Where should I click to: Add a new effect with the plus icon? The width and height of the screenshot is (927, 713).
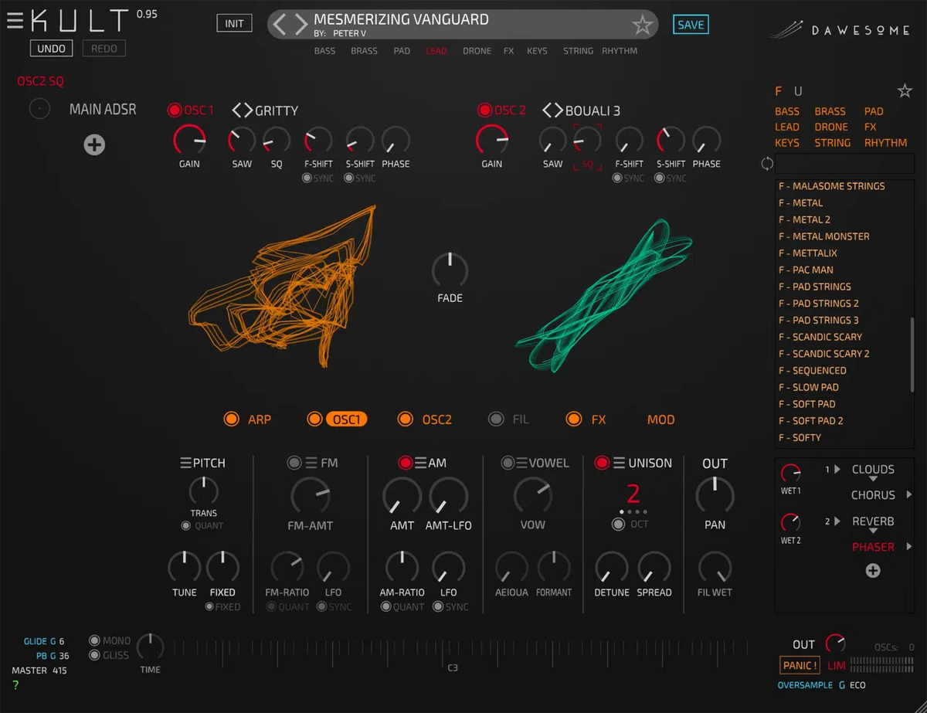pyautogui.click(x=873, y=570)
